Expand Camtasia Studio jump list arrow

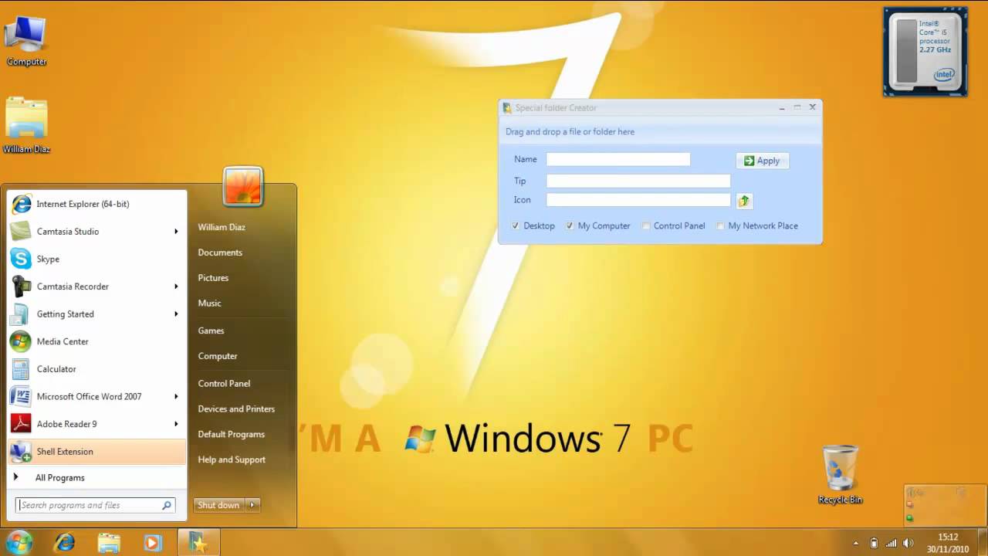click(x=176, y=232)
